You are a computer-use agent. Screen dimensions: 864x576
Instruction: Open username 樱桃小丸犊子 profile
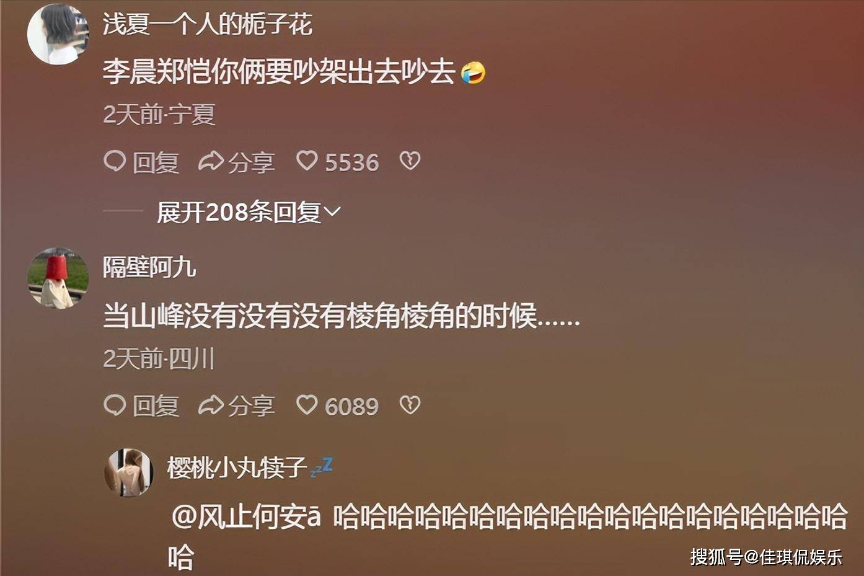pyautogui.click(x=237, y=467)
